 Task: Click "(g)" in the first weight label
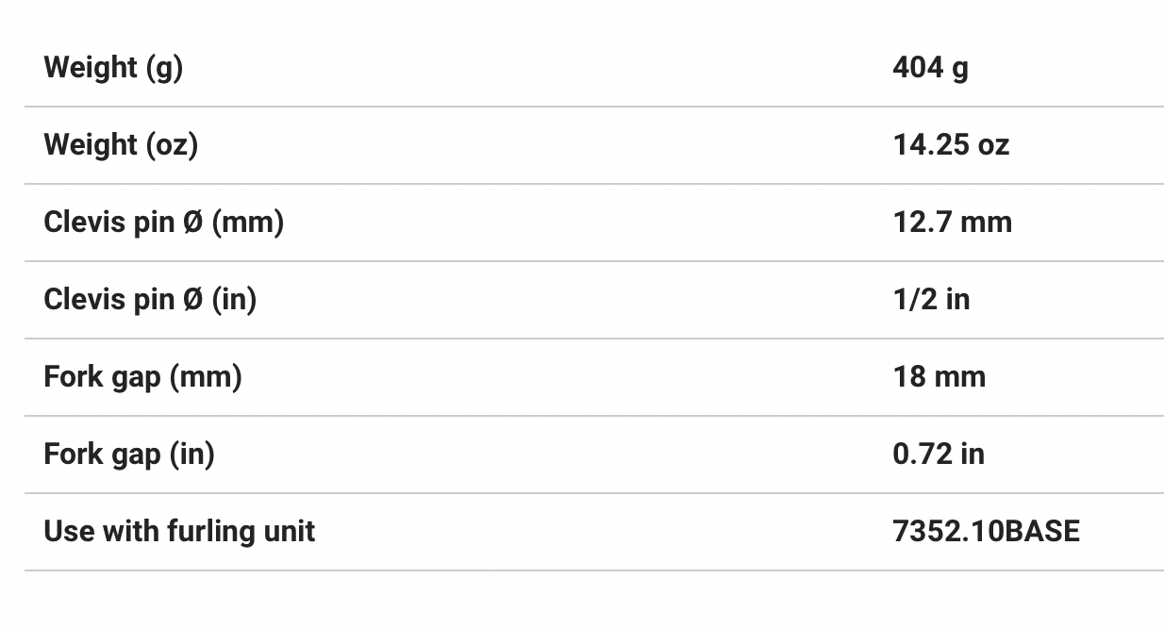(164, 68)
